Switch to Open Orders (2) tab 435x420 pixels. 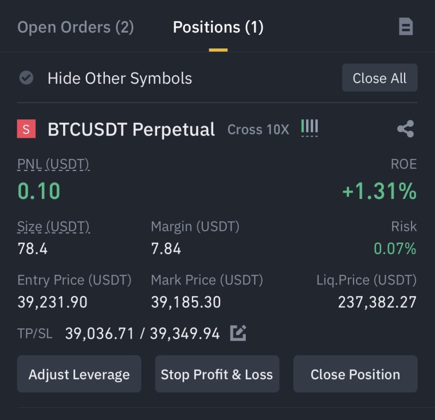click(x=76, y=27)
